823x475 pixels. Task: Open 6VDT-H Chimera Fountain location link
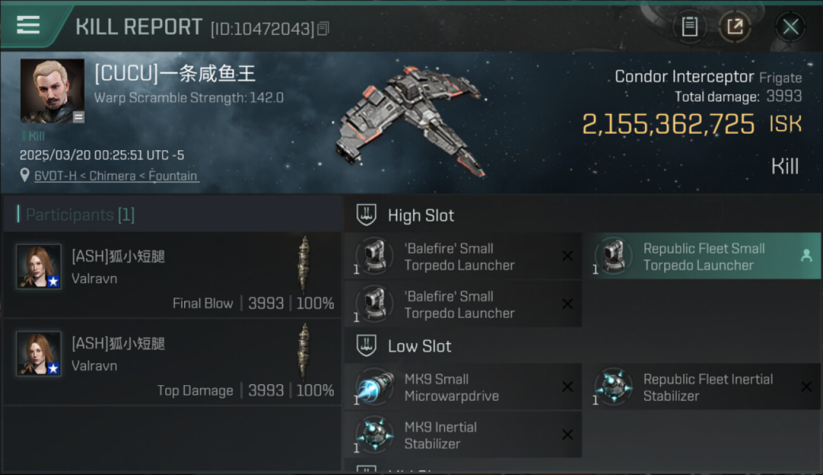(115, 175)
